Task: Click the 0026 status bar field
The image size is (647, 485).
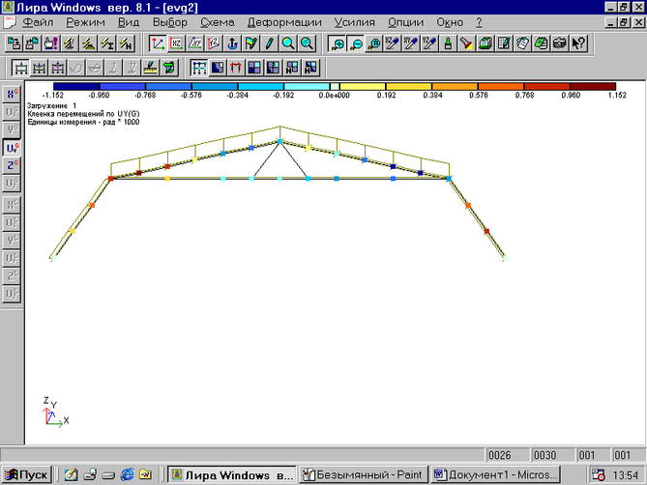Action: tap(508, 455)
